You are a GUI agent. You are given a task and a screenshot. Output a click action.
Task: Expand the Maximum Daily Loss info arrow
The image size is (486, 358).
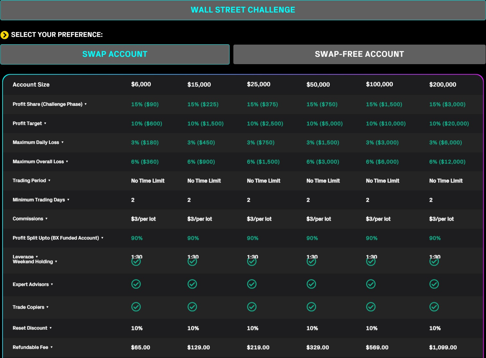[x=63, y=142]
